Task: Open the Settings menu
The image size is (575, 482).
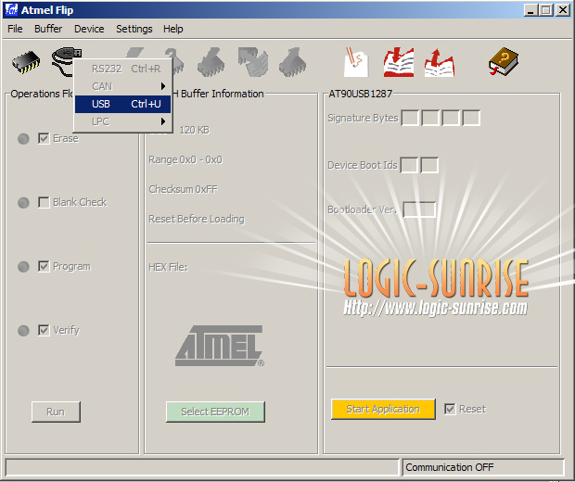Action: click(x=134, y=29)
